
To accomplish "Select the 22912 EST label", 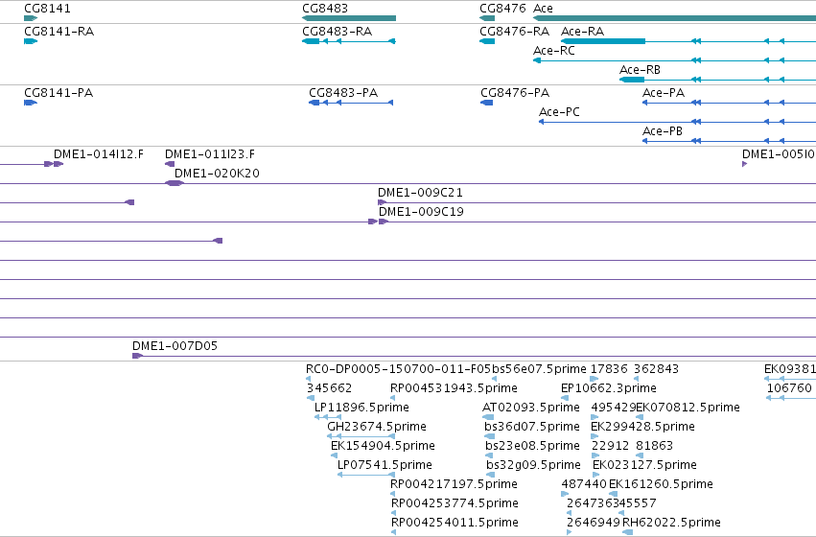I will click(x=611, y=446).
